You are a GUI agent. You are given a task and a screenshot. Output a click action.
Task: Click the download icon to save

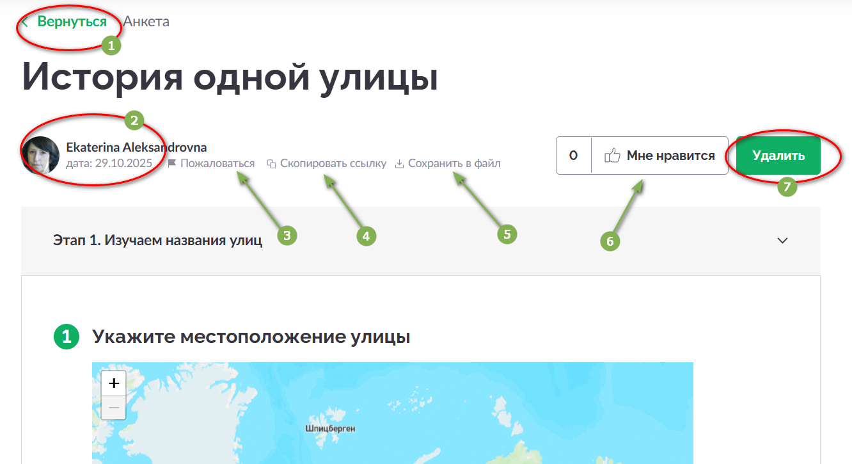point(399,164)
